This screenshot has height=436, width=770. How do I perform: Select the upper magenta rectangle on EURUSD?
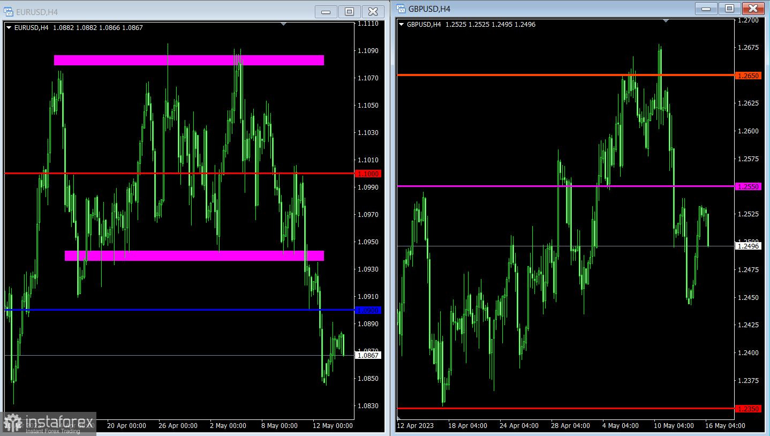click(189, 60)
